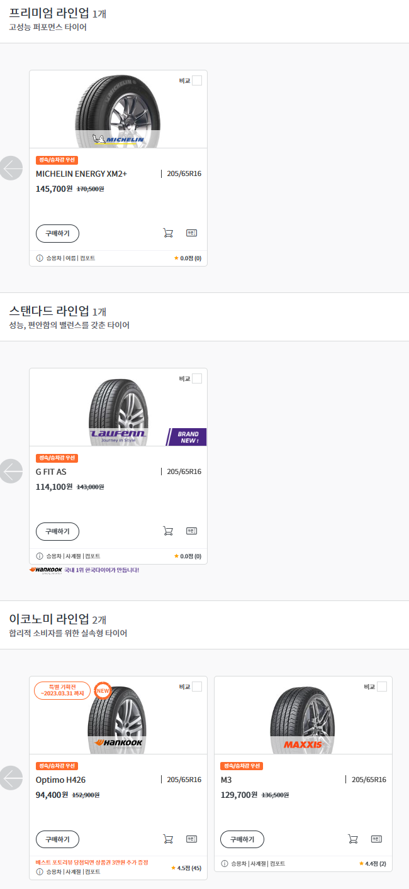Open info icon on MICHELIN ENERGY XM2+ card
The image size is (409, 889).
point(40,258)
